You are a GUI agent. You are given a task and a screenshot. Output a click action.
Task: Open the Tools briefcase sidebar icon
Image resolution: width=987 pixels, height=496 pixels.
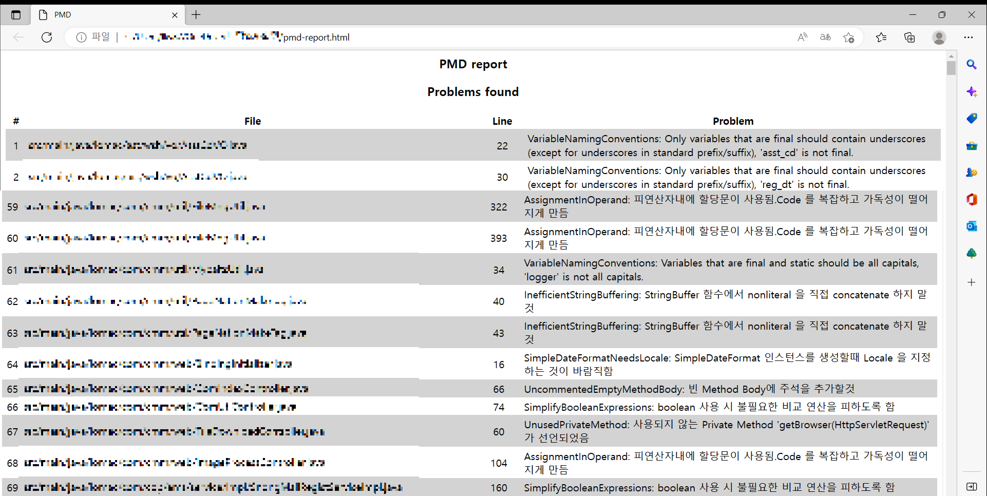[x=971, y=146]
